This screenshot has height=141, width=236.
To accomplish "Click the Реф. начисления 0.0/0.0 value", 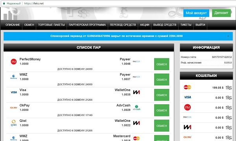I will pos(228,63).
